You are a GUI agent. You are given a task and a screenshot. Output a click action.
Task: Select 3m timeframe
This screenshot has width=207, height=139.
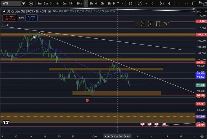point(52,4)
